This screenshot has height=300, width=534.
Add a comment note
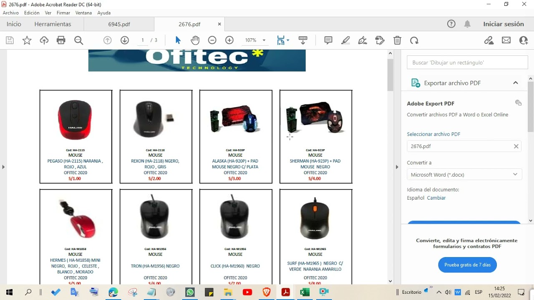point(328,40)
